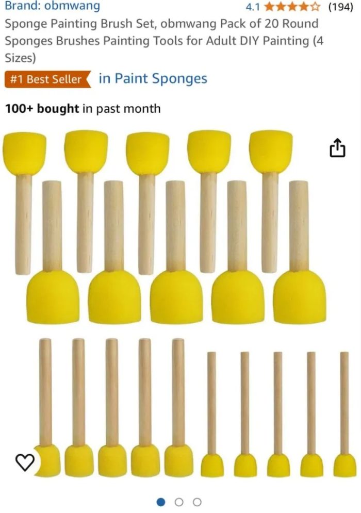Click the #1 Best Seller badge
This screenshot has width=361, height=513.
tap(48, 79)
